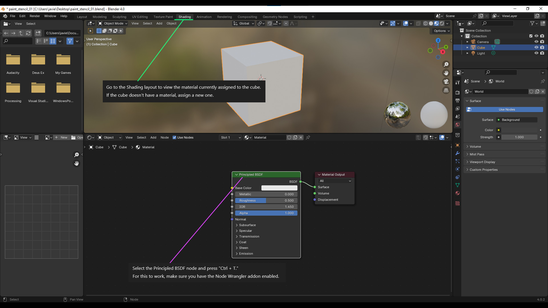Switch perspective/orthographic view with grid icon
The width and height of the screenshot is (548, 308).
(x=446, y=90)
